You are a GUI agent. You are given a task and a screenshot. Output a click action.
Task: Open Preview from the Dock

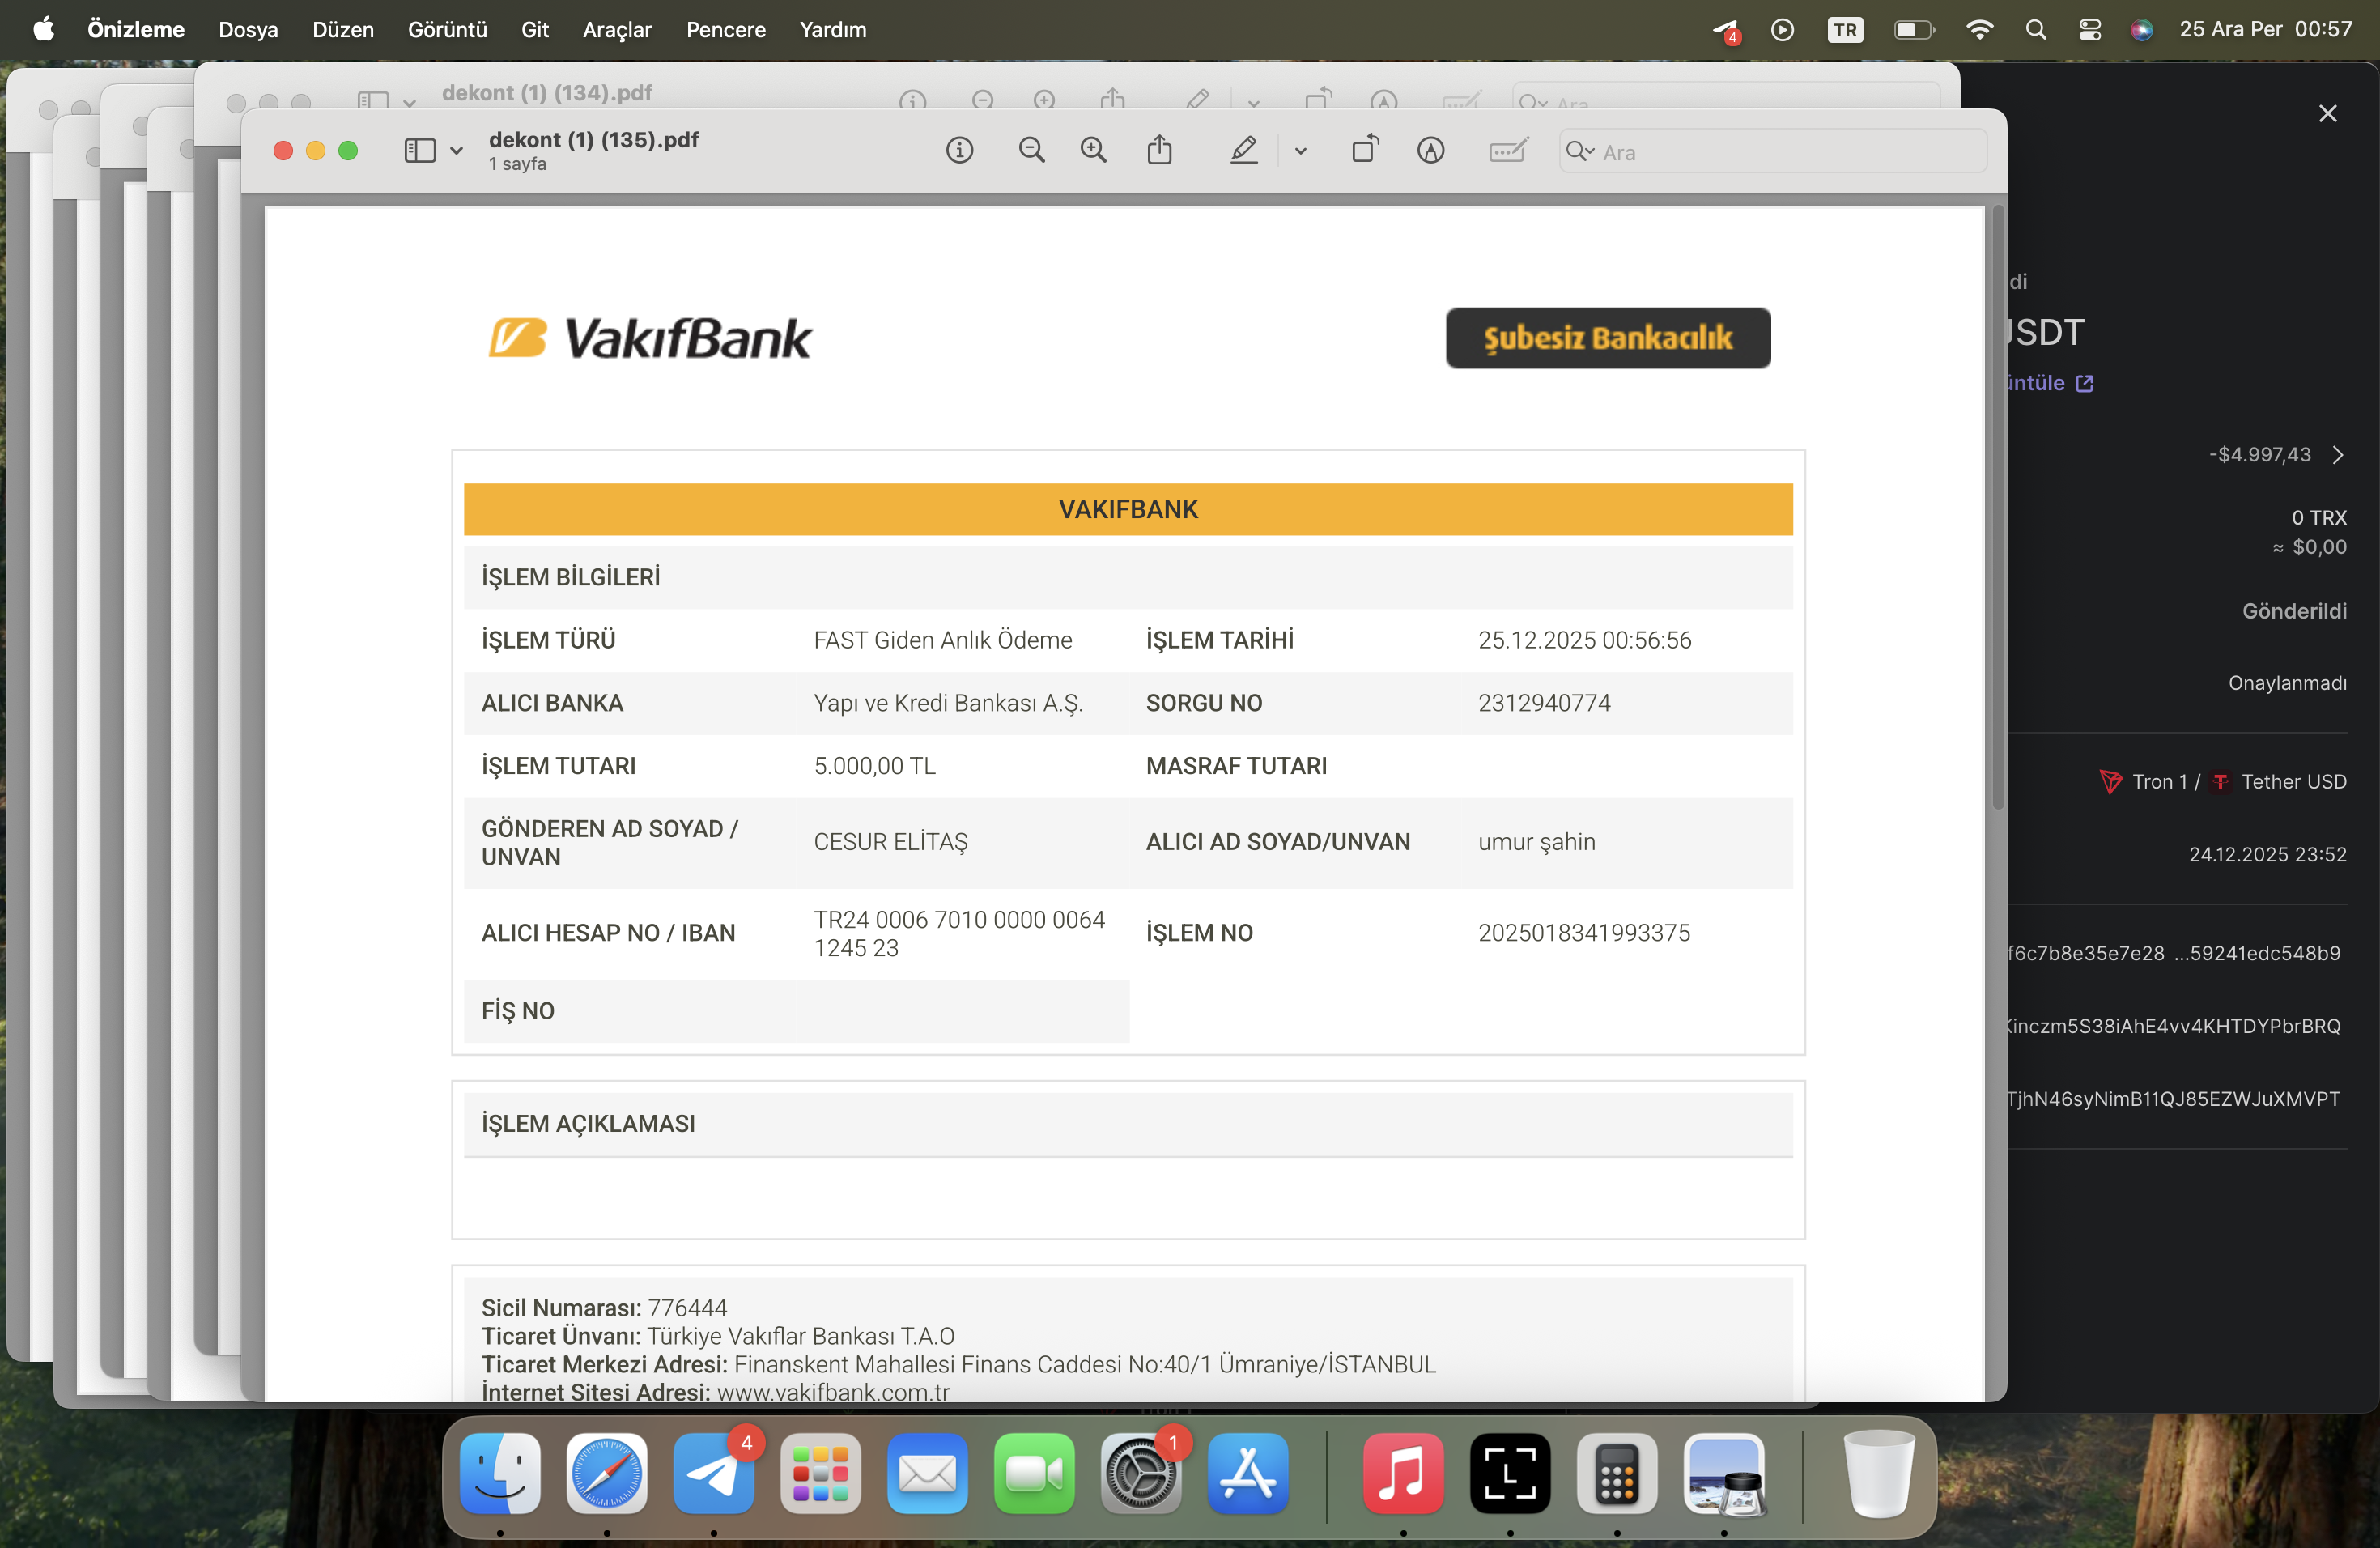point(1724,1474)
